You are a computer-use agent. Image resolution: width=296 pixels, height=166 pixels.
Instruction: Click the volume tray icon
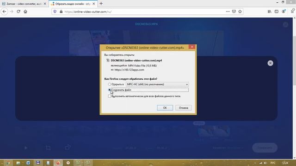coord(265,163)
